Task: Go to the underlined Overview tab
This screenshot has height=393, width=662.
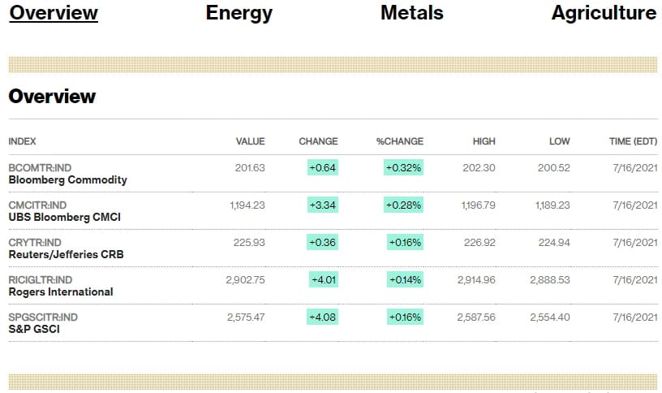Action: click(x=54, y=13)
